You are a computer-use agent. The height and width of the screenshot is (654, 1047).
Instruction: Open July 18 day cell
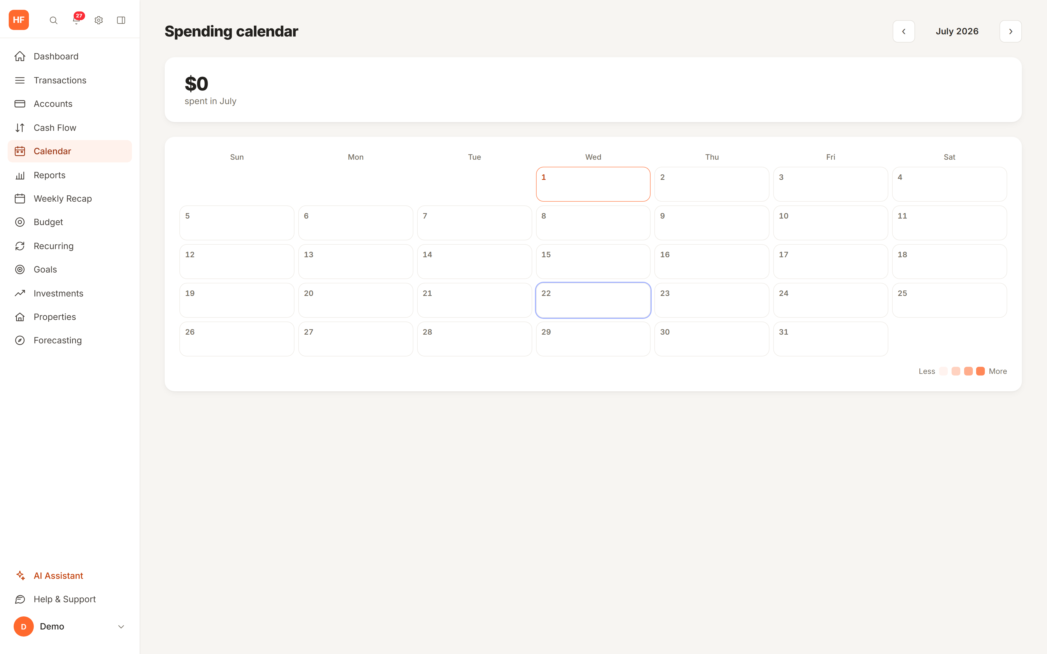click(949, 262)
